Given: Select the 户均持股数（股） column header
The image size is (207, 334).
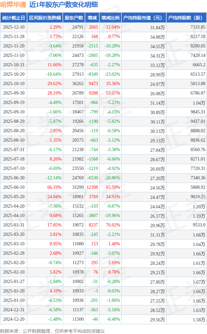Looking at the screenshot, I should point(186,18).
